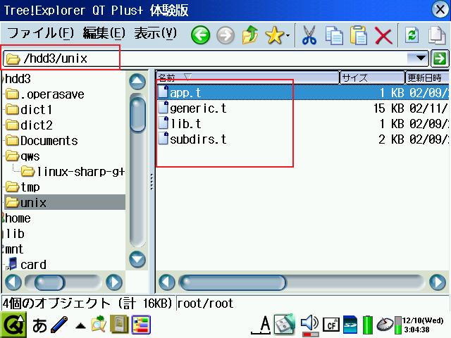Click the CF card tray icon

tap(330, 325)
